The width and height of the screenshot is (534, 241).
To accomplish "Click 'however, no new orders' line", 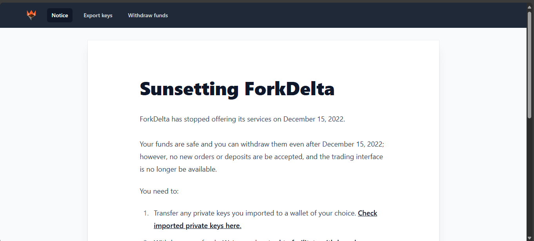I will [261, 157].
